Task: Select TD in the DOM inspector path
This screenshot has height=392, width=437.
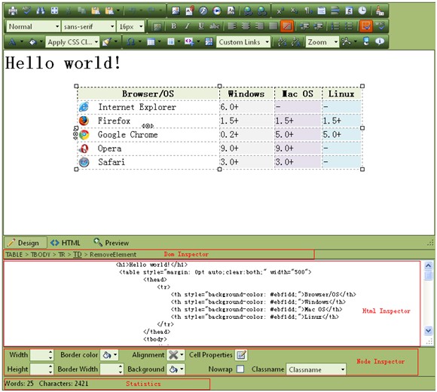Action: tap(77, 255)
